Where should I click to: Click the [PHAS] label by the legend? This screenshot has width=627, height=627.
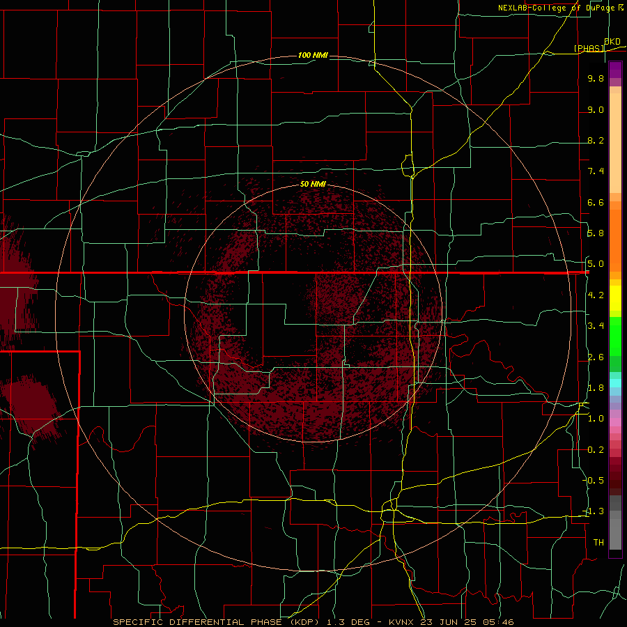click(589, 48)
